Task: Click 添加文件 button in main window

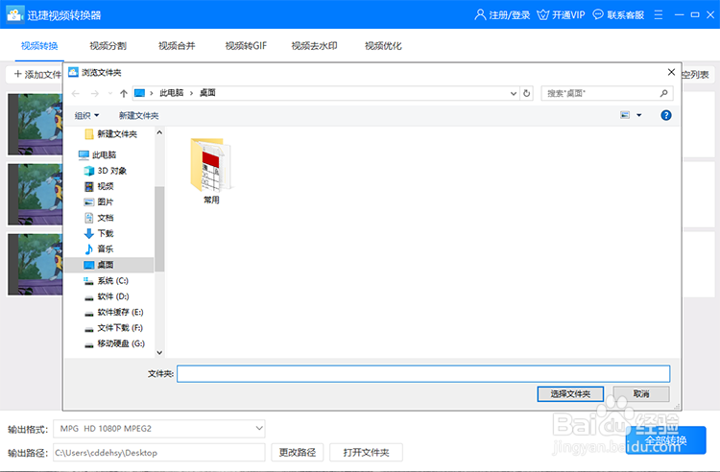Action: [x=36, y=74]
